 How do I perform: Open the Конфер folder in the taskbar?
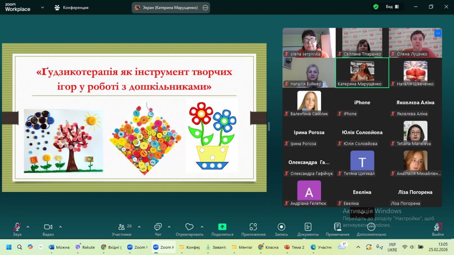click(x=190, y=247)
